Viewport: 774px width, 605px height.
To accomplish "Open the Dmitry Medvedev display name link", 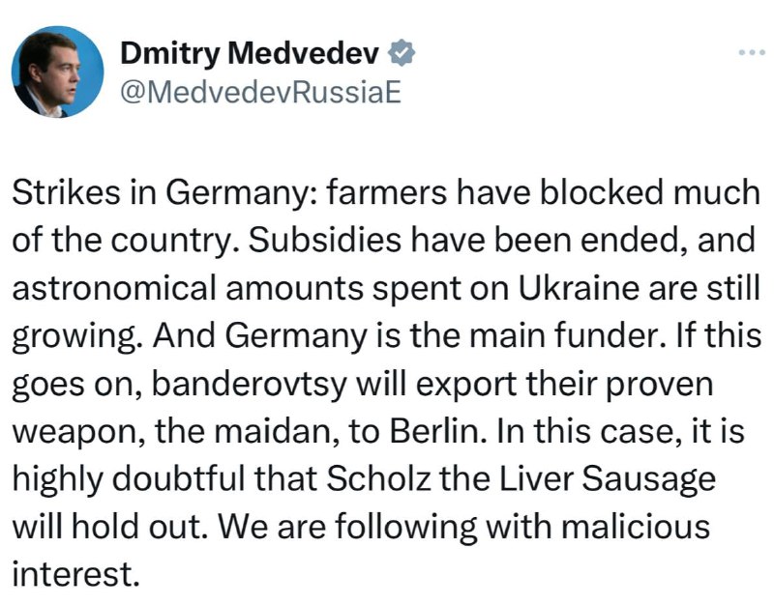I will click(251, 53).
